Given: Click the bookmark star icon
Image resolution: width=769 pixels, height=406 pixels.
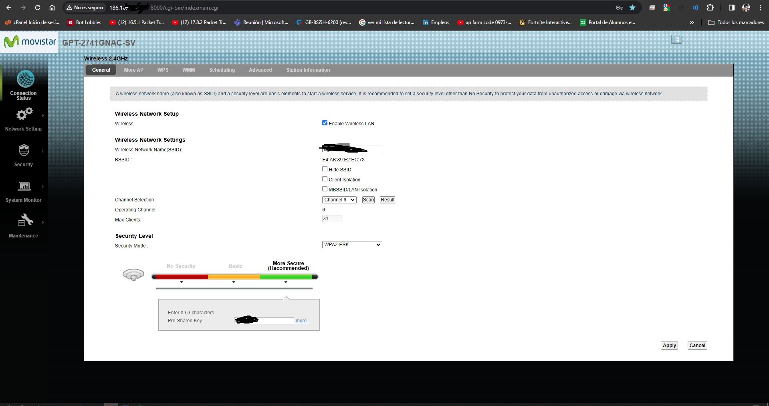Looking at the screenshot, I should [x=632, y=8].
